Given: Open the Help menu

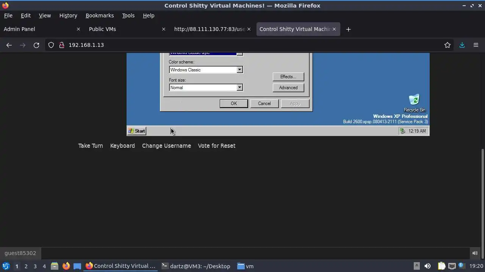Looking at the screenshot, I should pyautogui.click(x=149, y=15).
